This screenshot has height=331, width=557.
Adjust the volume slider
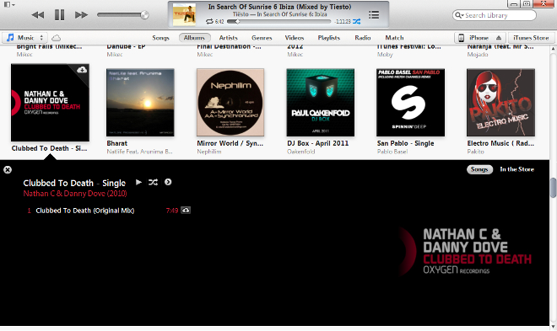pyautogui.click(x=122, y=15)
